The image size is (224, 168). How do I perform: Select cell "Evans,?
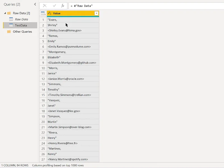pos(73,20)
